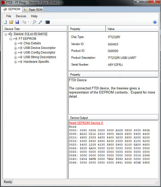Open the dropdown arrow next to Copy
161x187 pixels.
coord(28,22)
